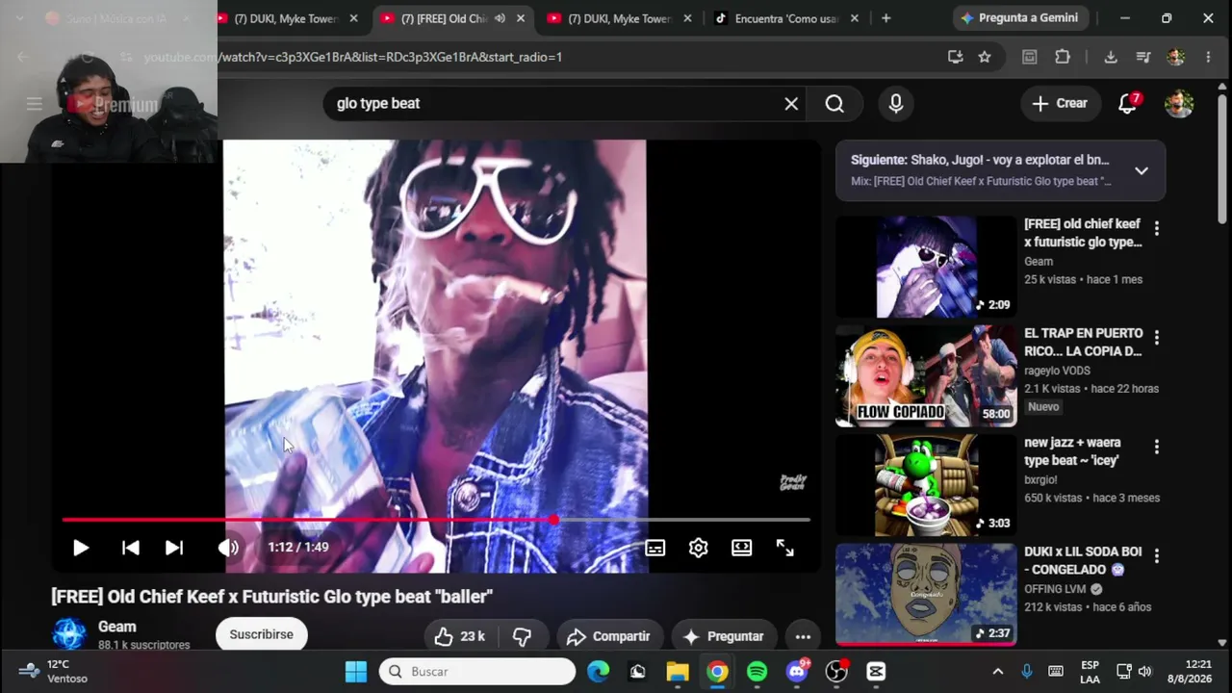
Task: Mute the '[FREE] Old Chi' tab audio icon
Action: point(500,18)
